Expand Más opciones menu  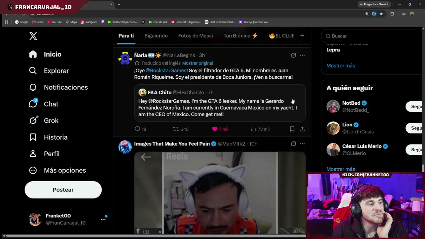pos(57,170)
